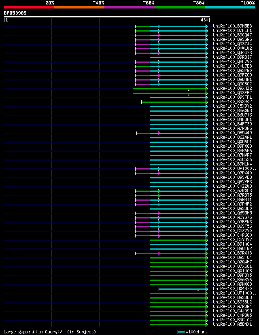View subject UniRef100_B9NBI1
259x335 pixels.
(x=233, y=200)
